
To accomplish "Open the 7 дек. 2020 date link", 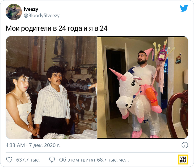I will click(45, 145).
